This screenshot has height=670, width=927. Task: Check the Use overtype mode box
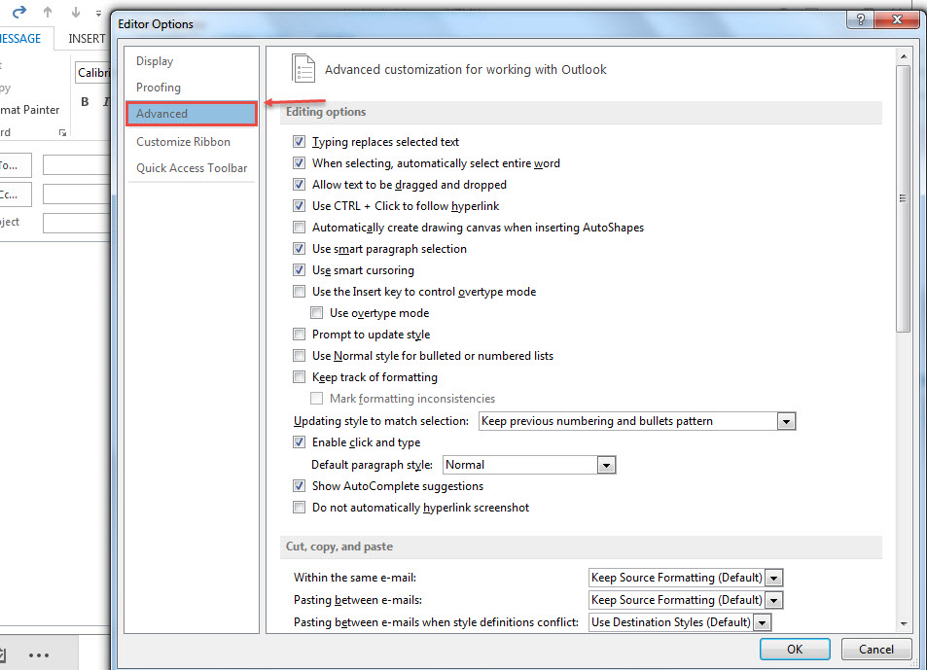pyautogui.click(x=317, y=312)
